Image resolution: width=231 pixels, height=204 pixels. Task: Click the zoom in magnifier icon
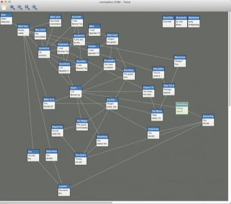coord(12,7)
